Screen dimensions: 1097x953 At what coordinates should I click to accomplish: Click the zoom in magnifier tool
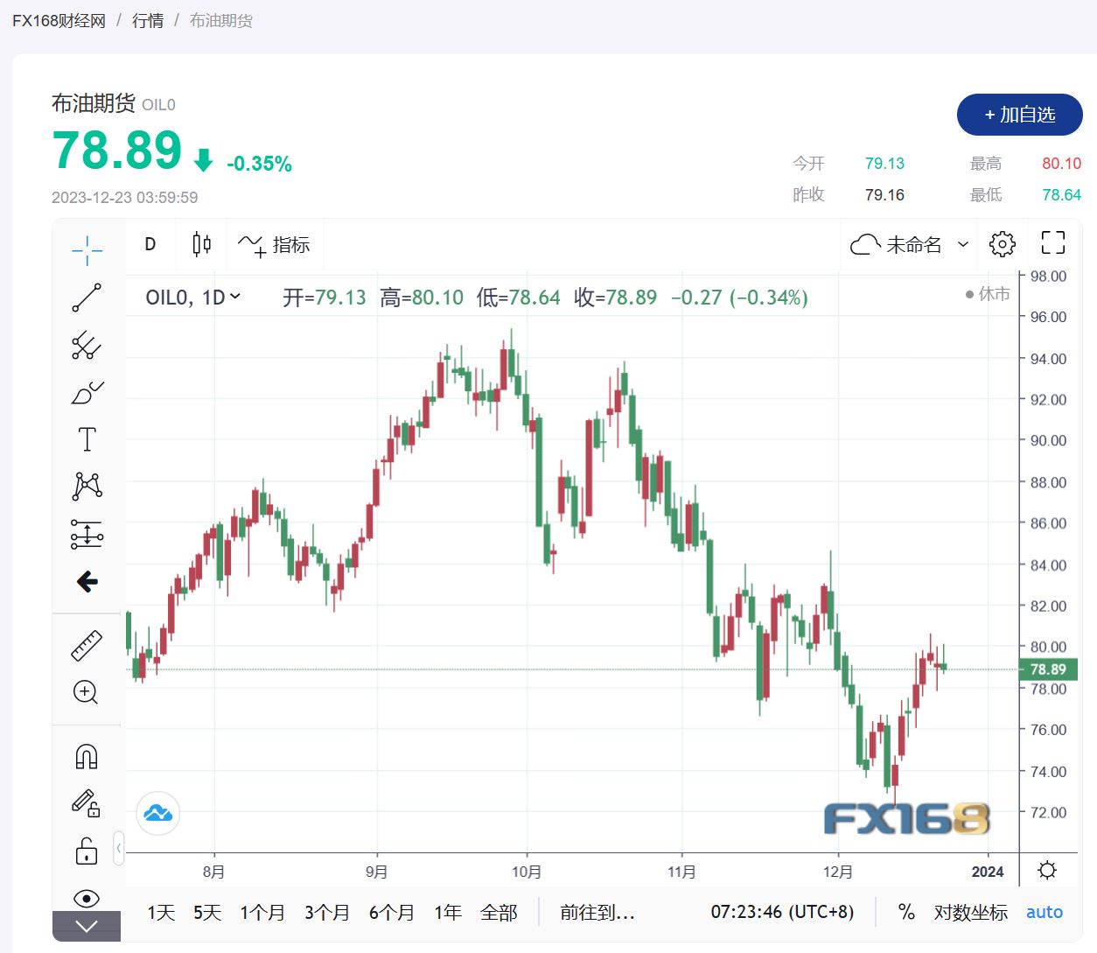pos(86,692)
